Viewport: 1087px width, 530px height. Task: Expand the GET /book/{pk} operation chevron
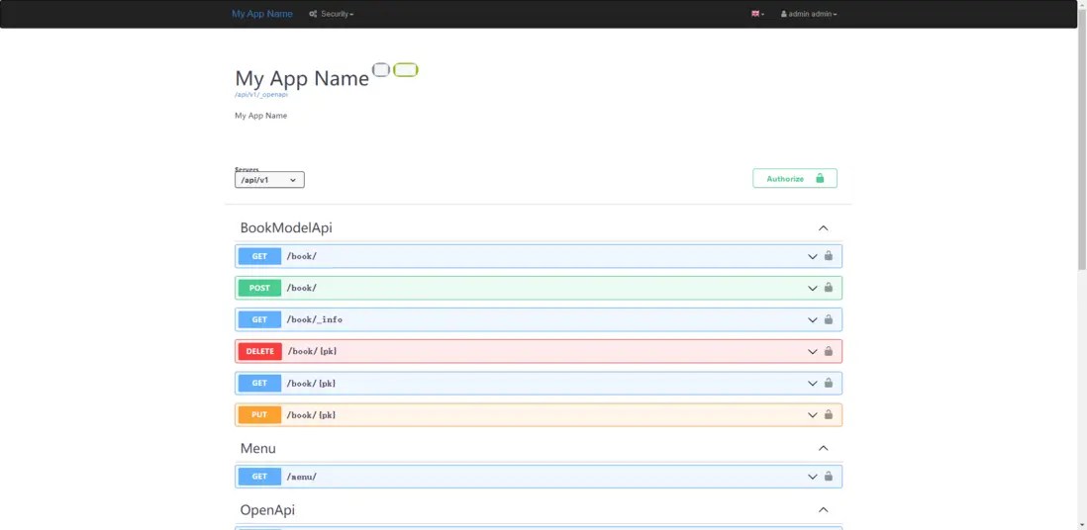click(813, 384)
